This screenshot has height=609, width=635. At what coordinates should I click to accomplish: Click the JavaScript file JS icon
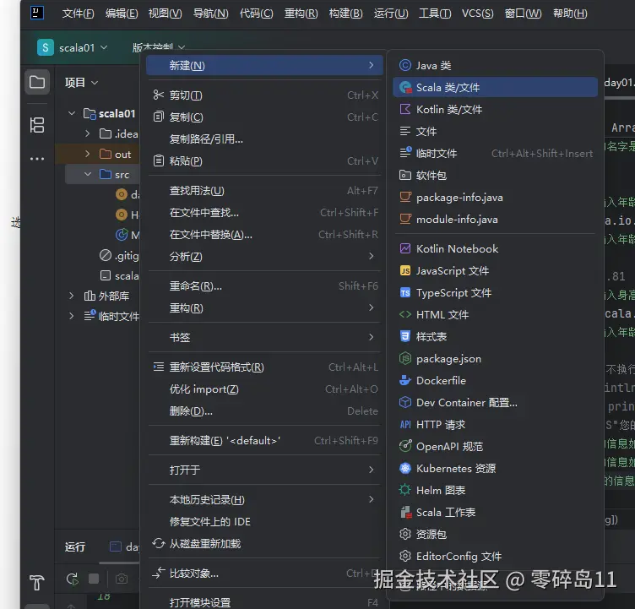point(405,270)
